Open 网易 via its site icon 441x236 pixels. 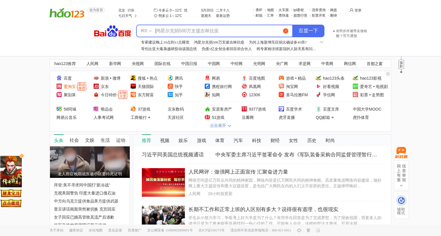pos(207,78)
